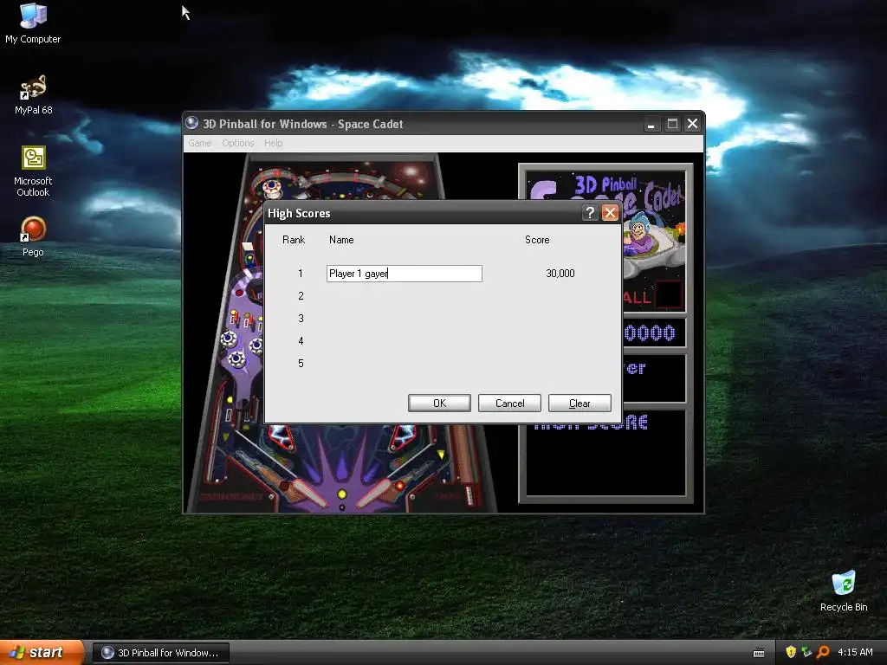Clear the high scores list
Viewport: 887px width, 665px height.
[579, 404]
